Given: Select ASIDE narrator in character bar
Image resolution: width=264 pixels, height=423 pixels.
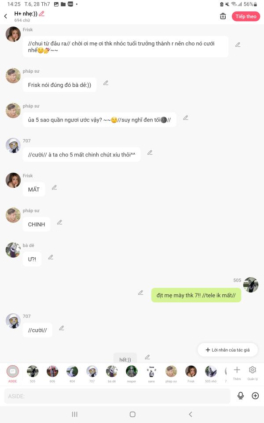Looking at the screenshot, I should pos(13,374).
